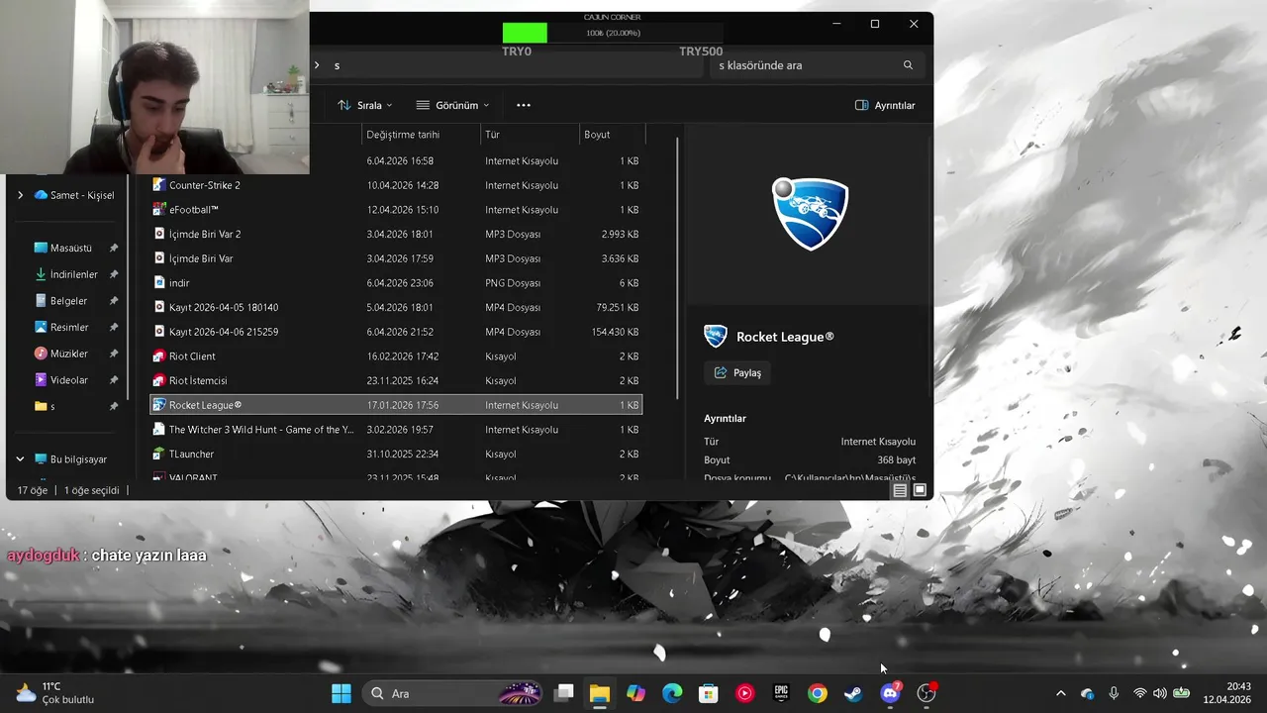This screenshot has width=1267, height=713.
Task: Open Discord from taskbar
Action: (x=890, y=693)
